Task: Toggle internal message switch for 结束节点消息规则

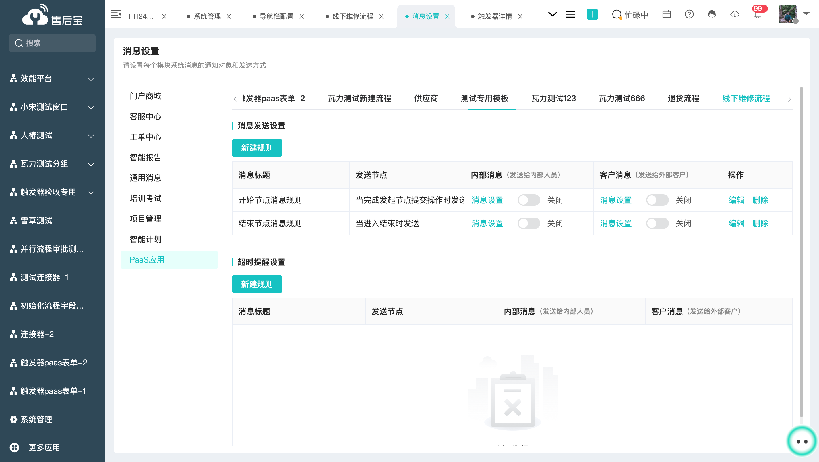Action: pos(529,223)
